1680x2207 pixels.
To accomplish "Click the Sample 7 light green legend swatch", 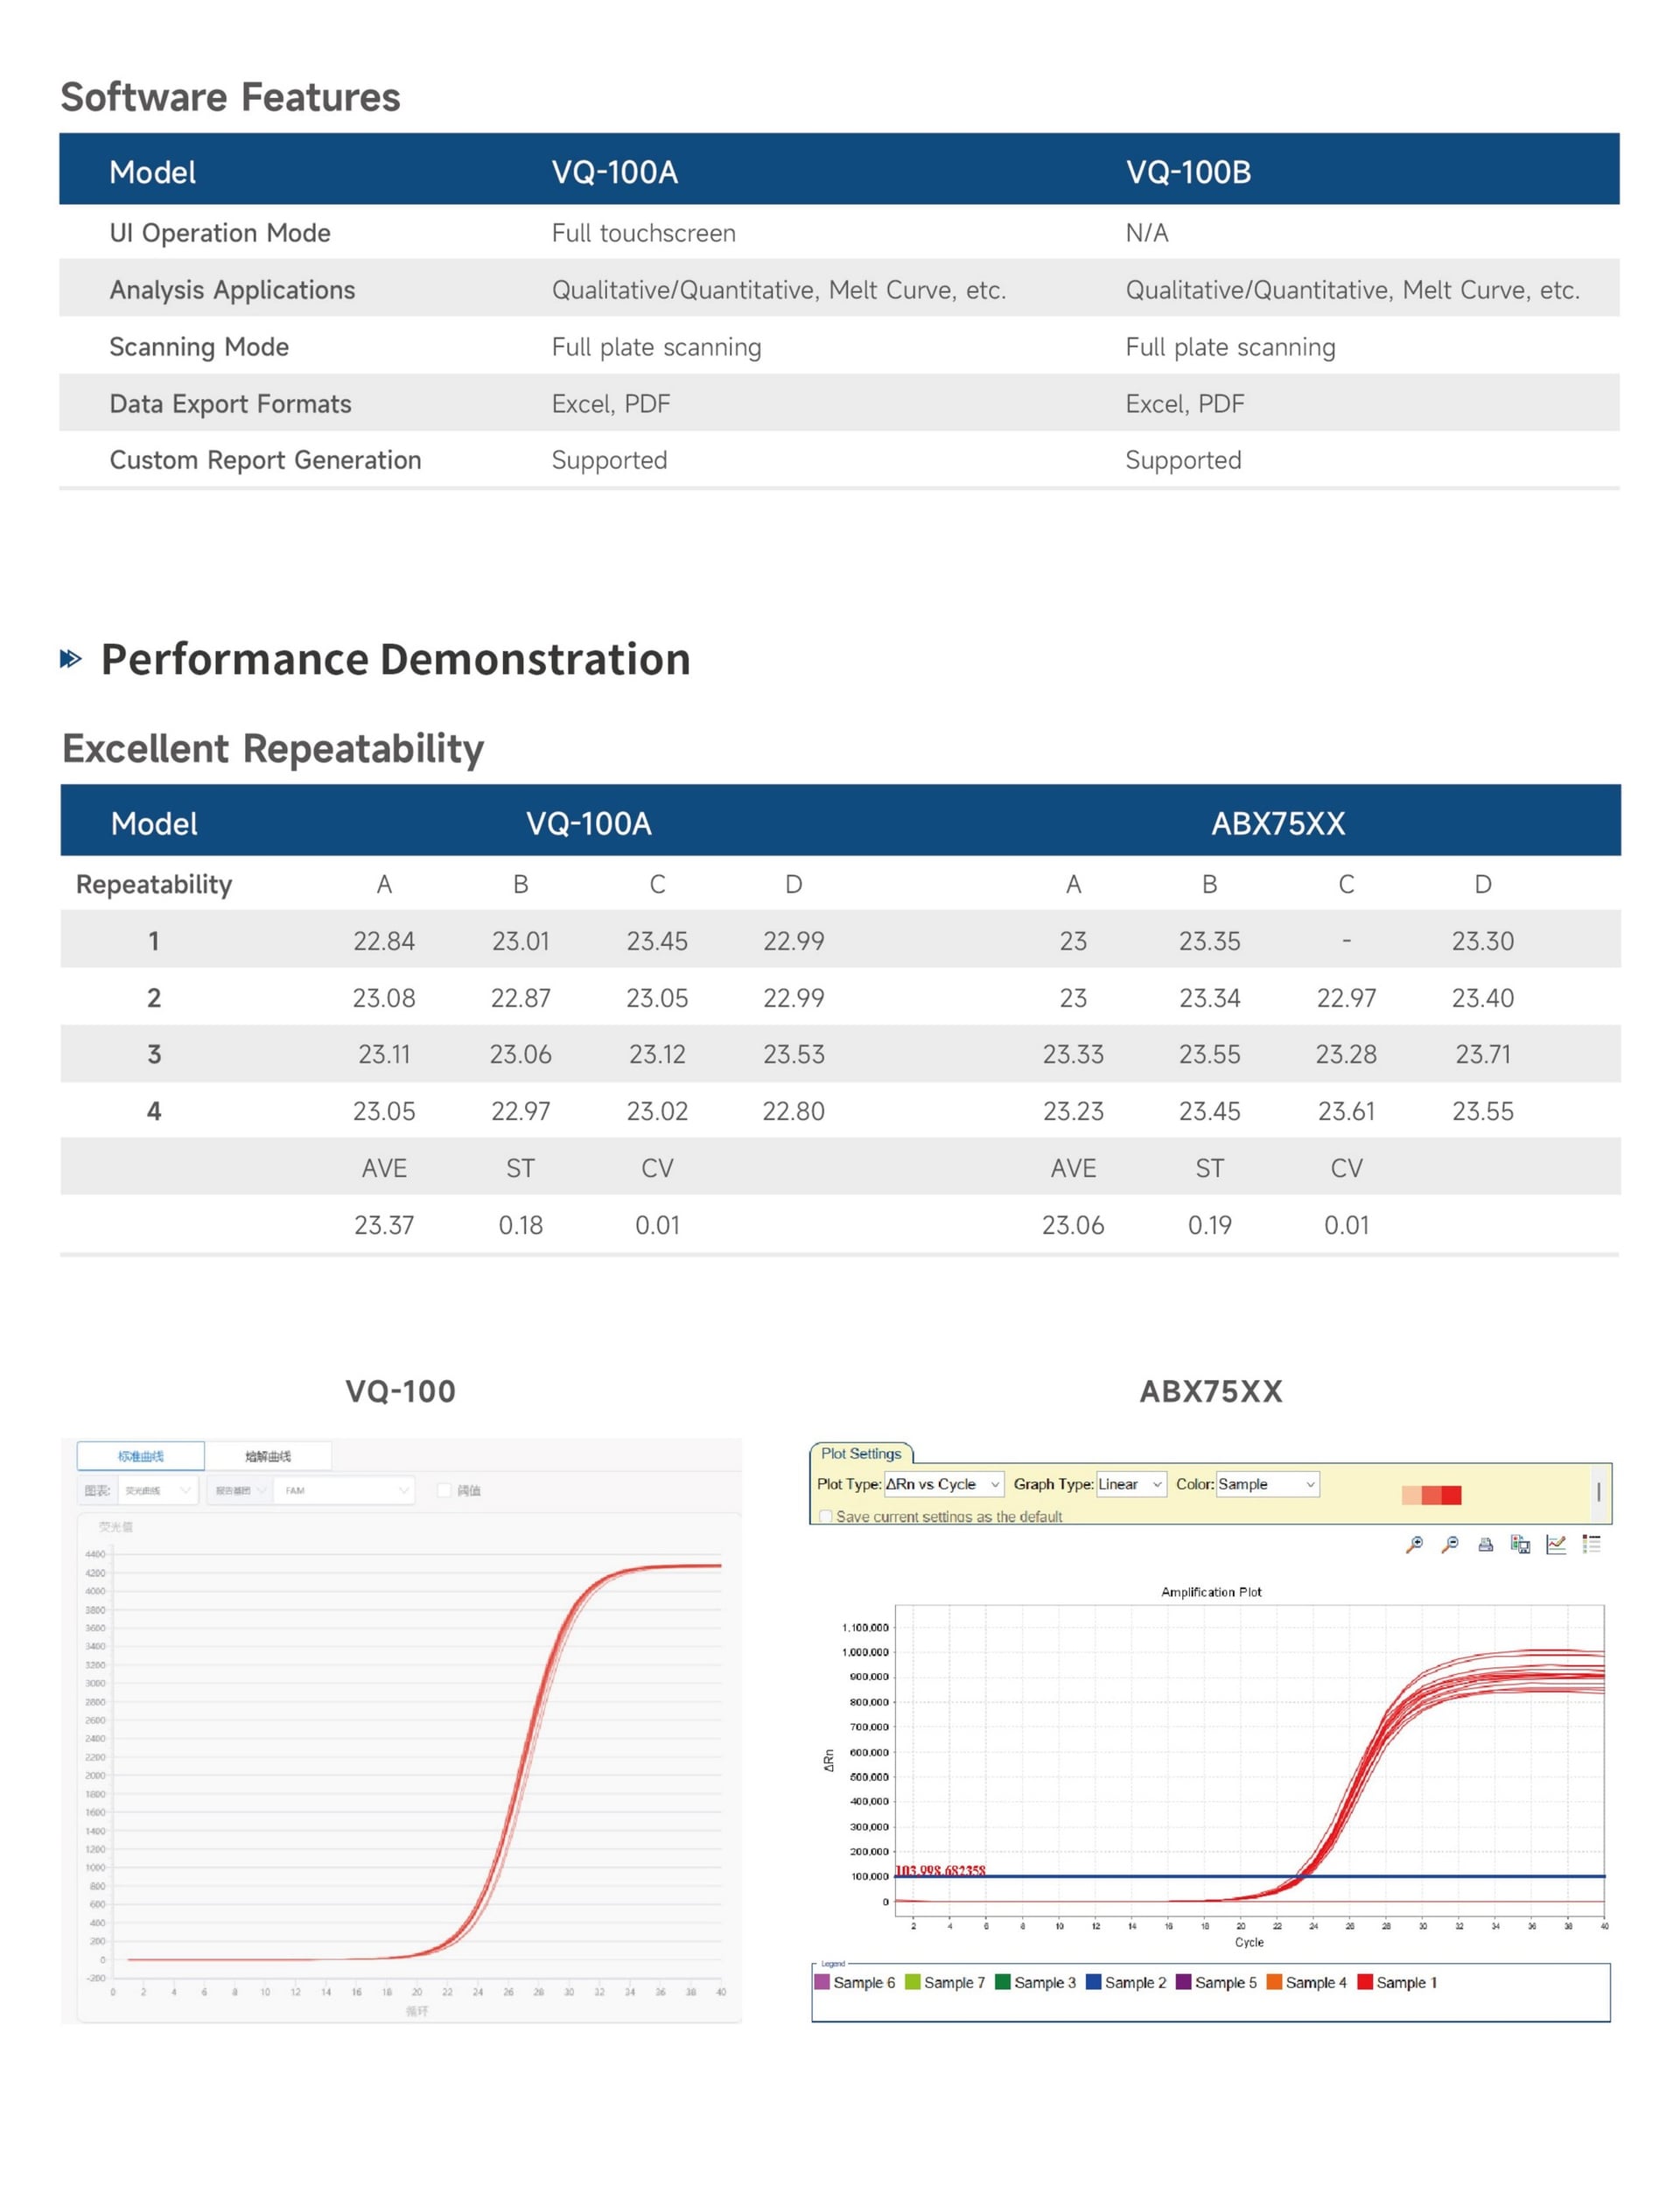I will (912, 1982).
